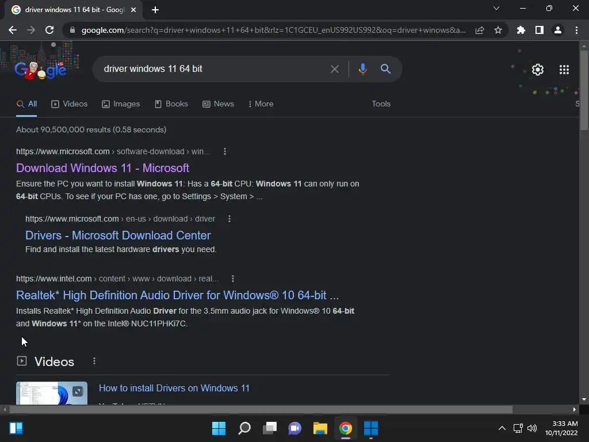Open options for the microsoft.com software-download result
Screen dimensions: 589x442
[x=225, y=151]
